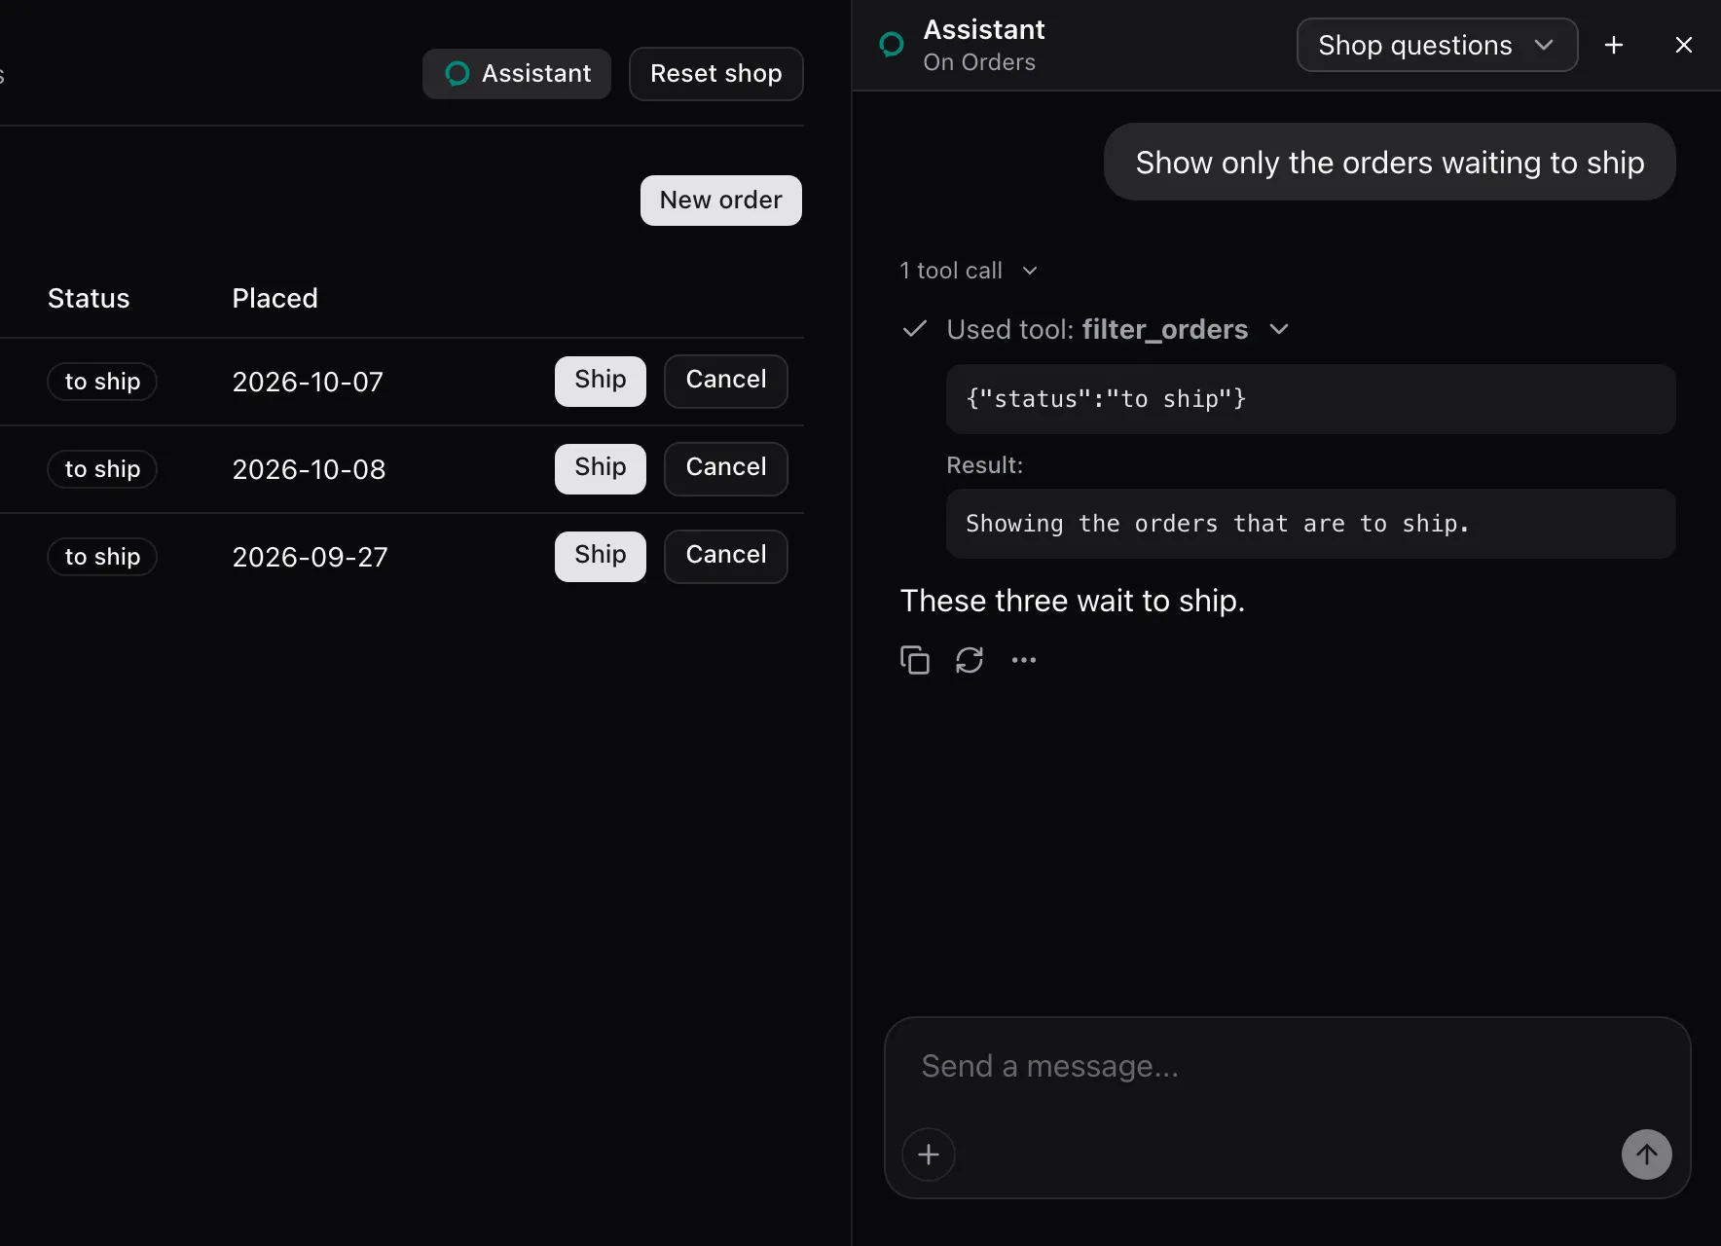Cancel the order placed 2026-09-27
The width and height of the screenshot is (1721, 1246).
tap(726, 556)
